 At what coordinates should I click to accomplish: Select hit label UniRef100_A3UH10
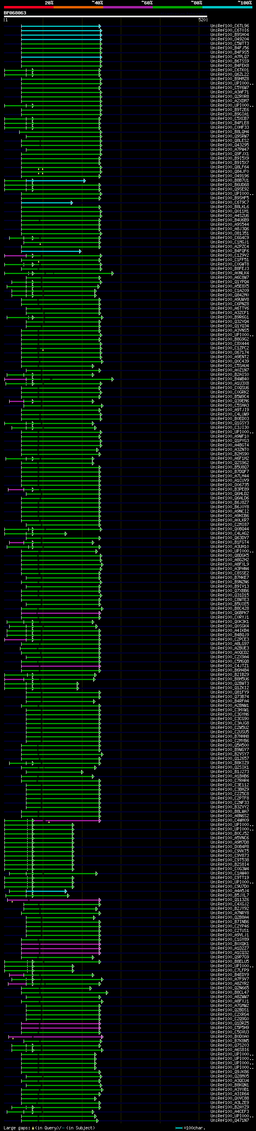pos(230,546)
